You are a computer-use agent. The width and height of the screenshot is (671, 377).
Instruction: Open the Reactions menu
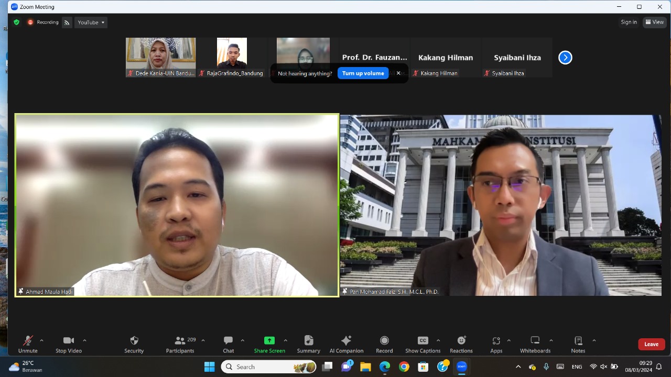tap(461, 341)
